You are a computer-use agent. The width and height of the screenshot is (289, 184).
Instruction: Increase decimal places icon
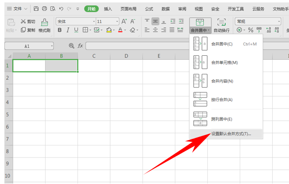268,30
